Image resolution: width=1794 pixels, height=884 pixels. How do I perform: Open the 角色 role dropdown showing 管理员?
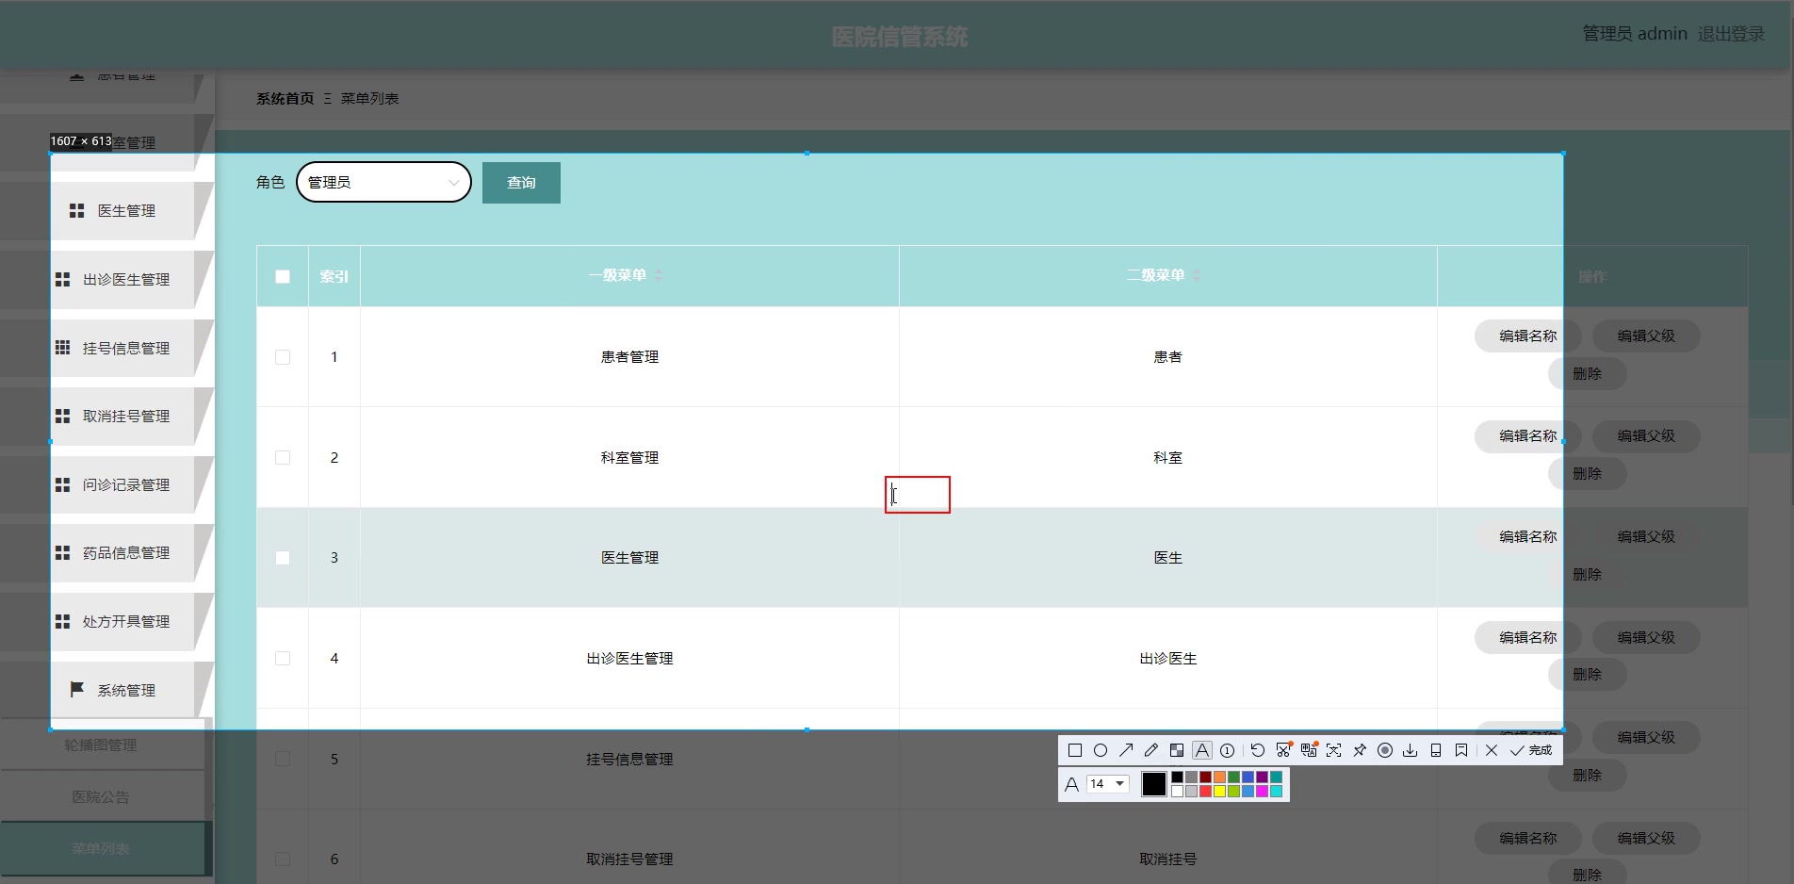(x=383, y=182)
